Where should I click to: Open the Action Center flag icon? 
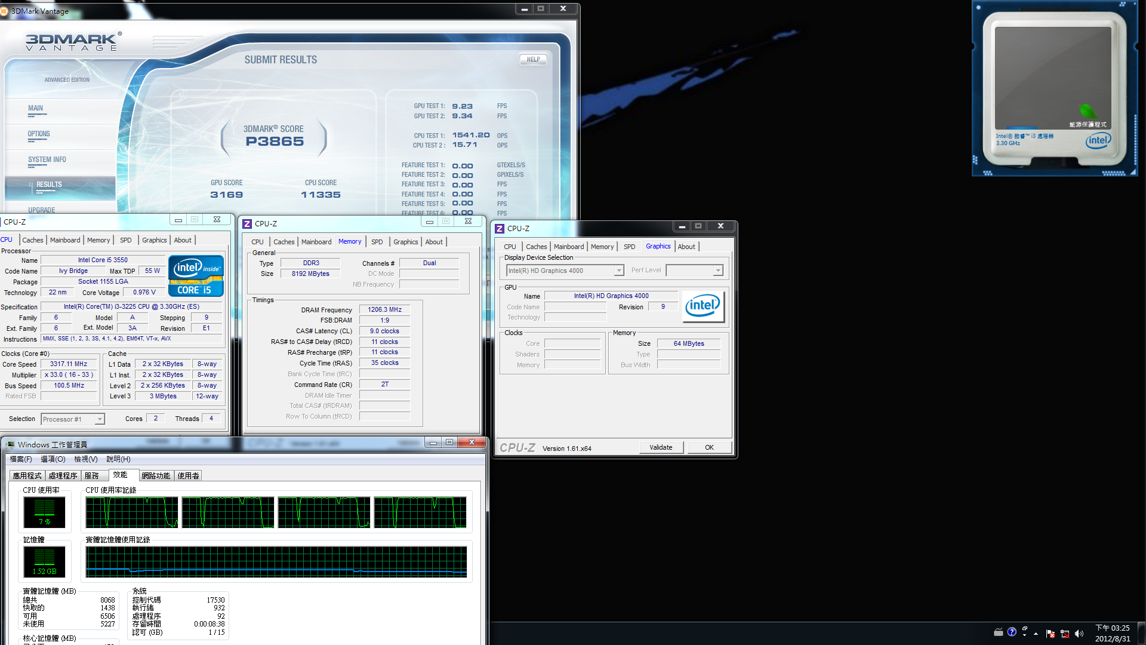pos(1050,634)
